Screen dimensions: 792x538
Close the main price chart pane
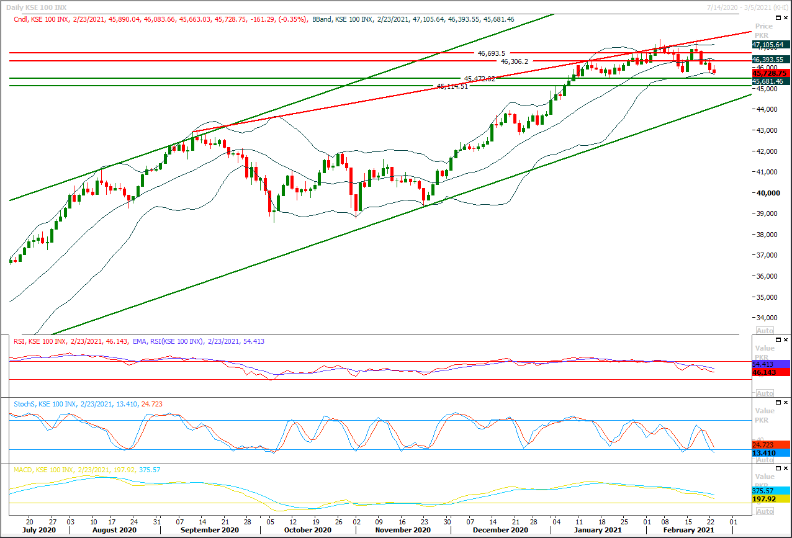[x=786, y=19]
